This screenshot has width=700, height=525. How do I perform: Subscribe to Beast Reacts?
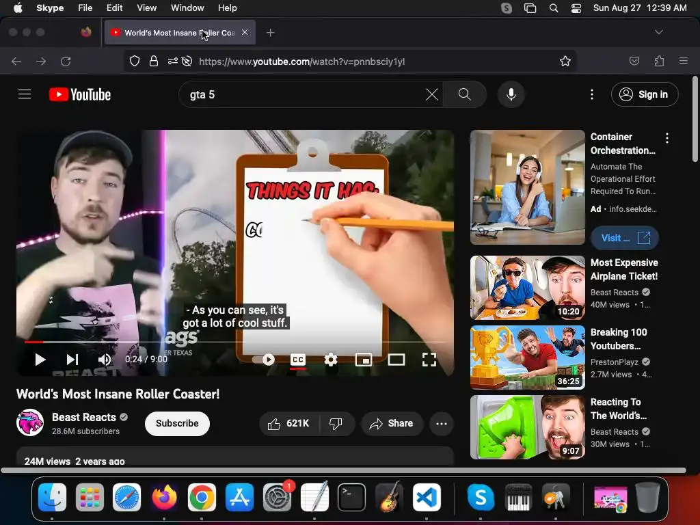177,424
